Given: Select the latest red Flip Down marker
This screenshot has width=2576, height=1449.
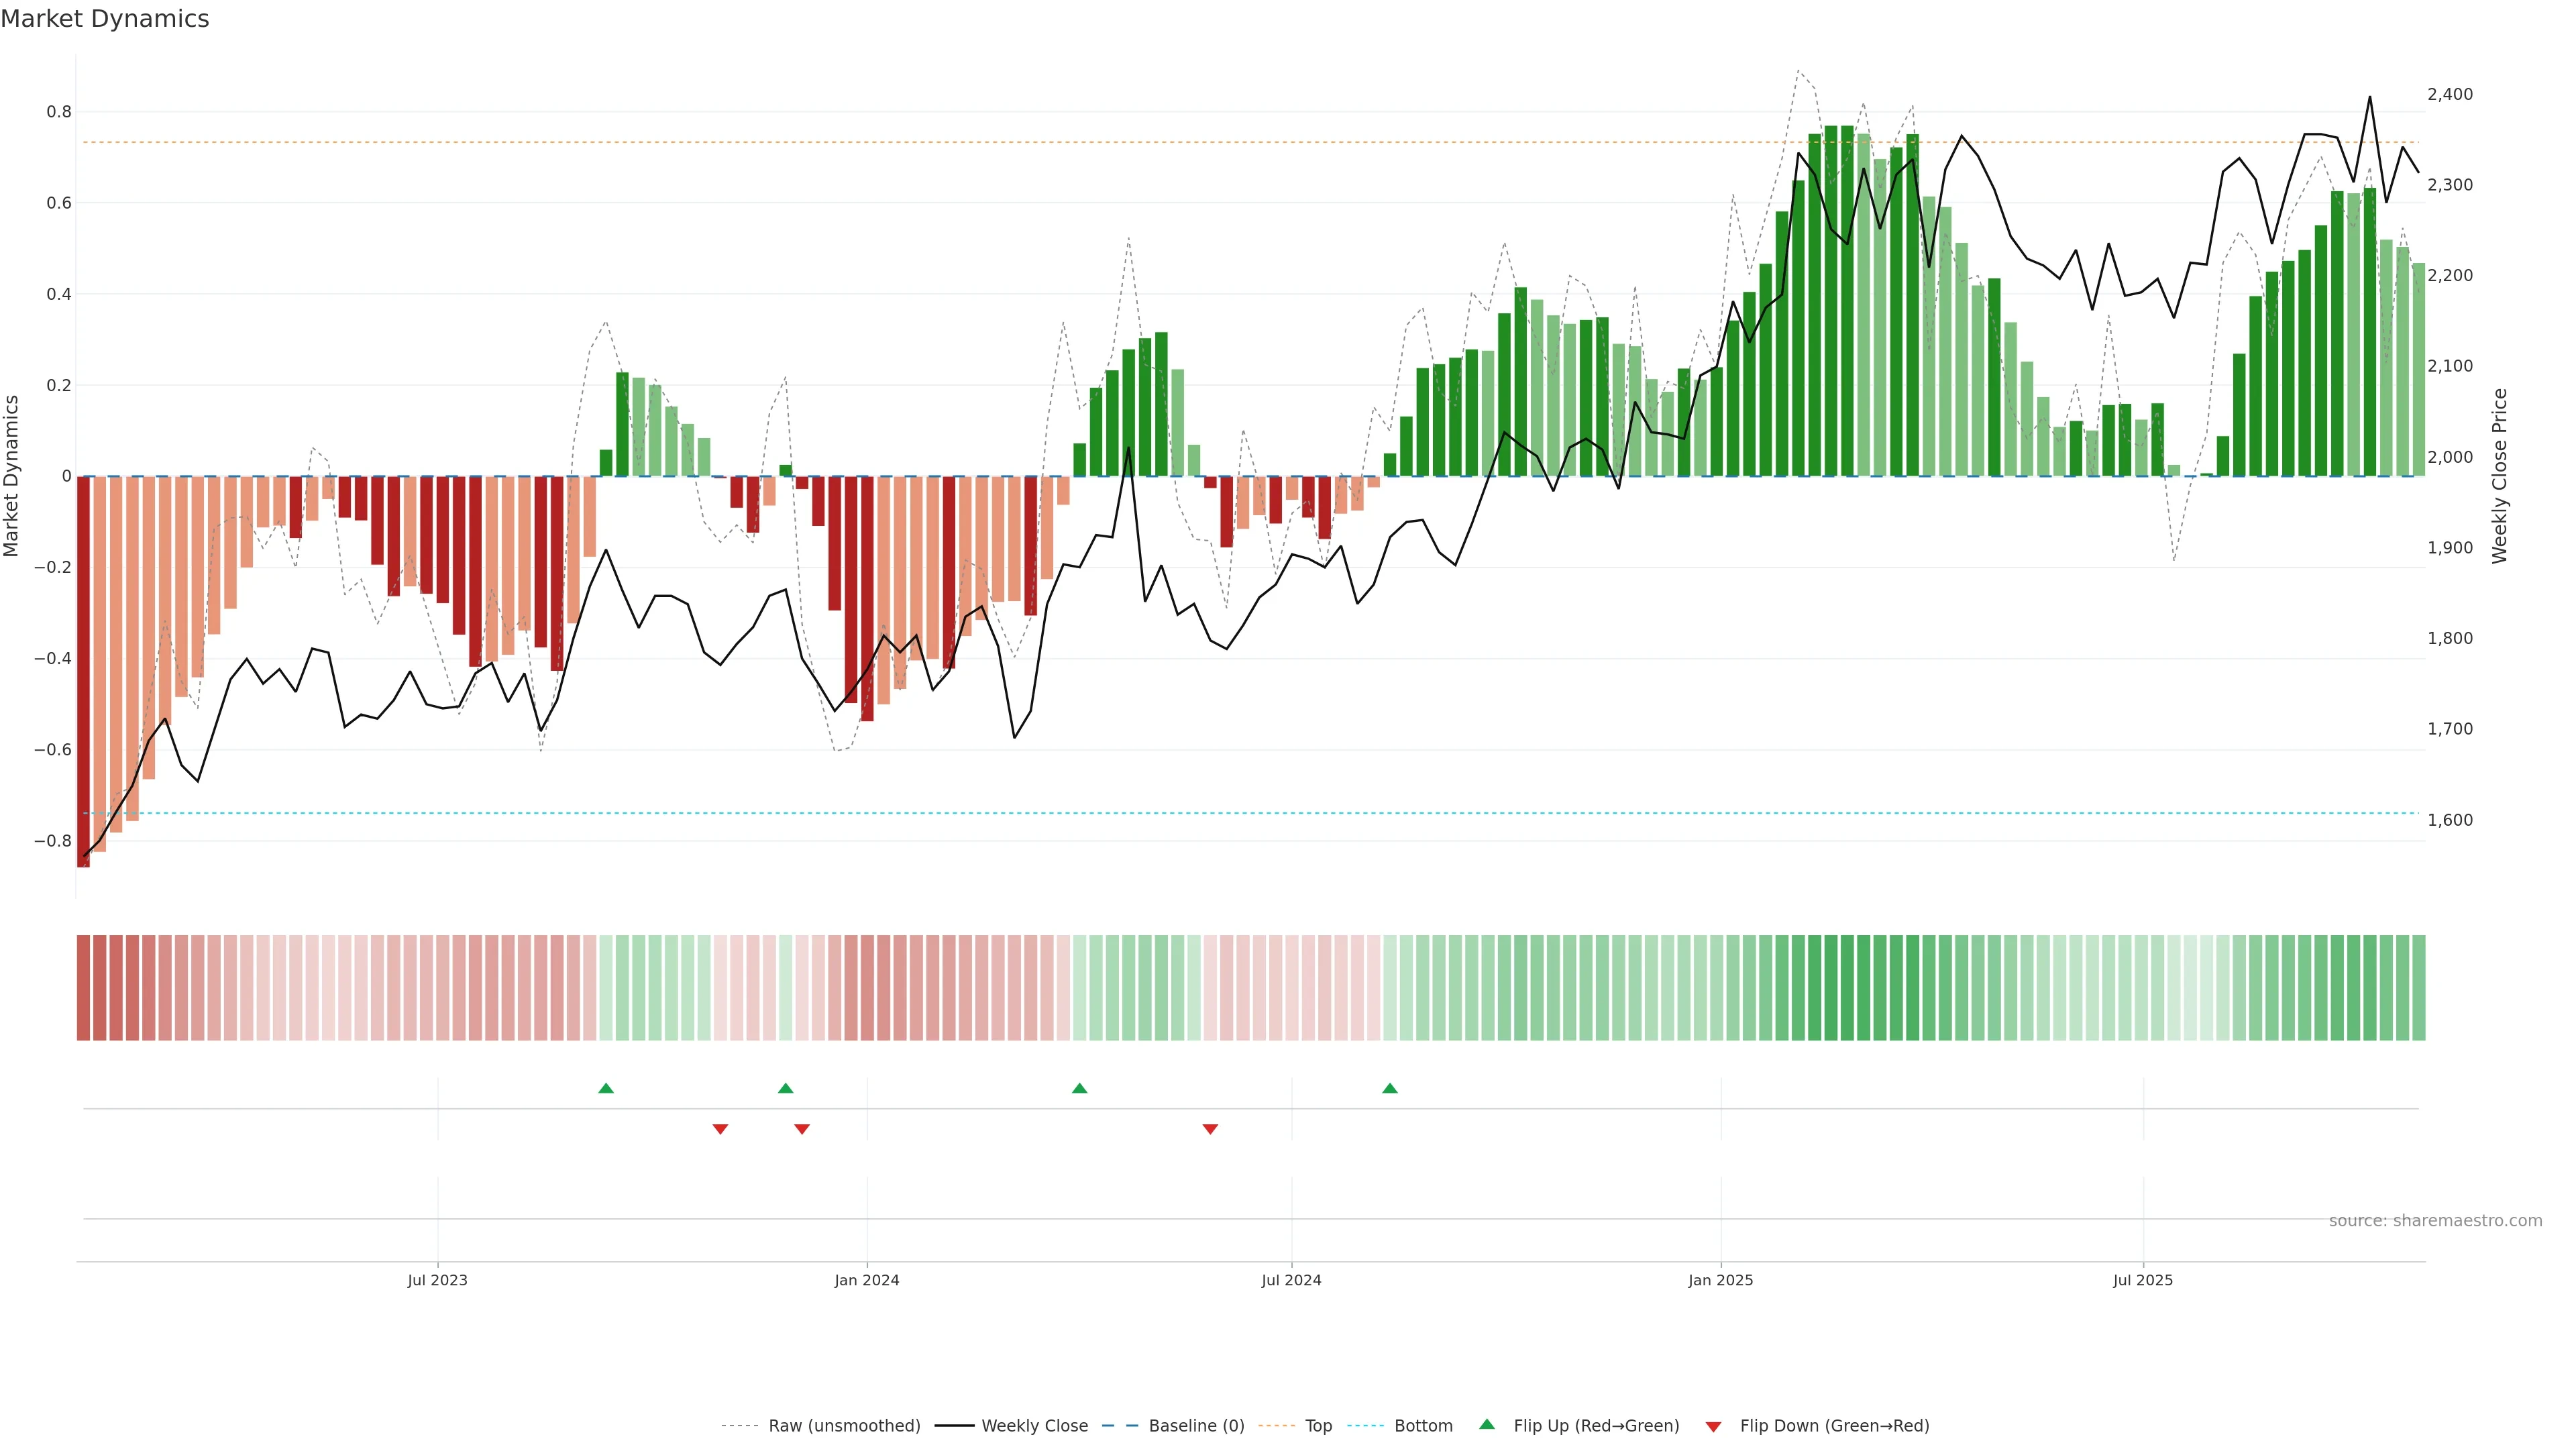Looking at the screenshot, I should click(1210, 1129).
